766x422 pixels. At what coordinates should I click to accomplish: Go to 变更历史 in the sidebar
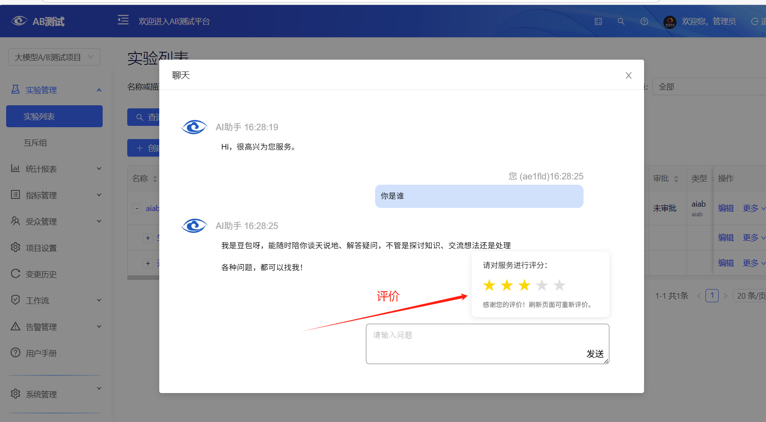pos(41,274)
